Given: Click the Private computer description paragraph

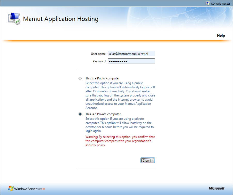Looking at the screenshot, I should (119, 125).
